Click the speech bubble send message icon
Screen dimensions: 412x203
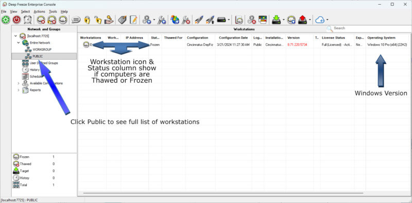pos(76,20)
